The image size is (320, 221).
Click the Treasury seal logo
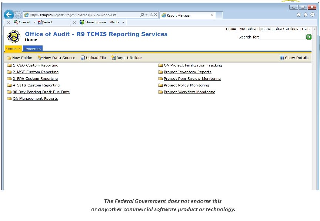pyautogui.click(x=14, y=37)
